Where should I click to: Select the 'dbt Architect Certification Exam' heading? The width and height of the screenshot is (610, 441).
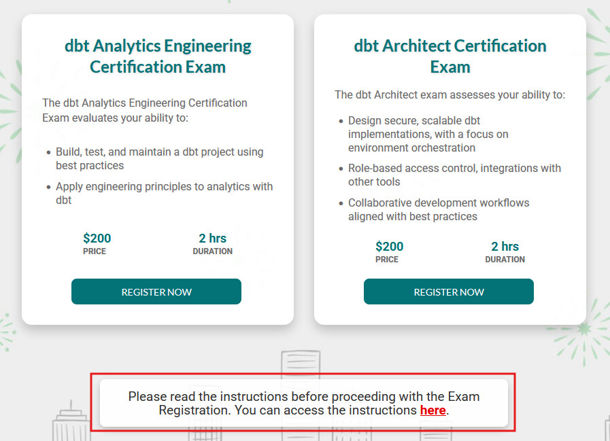450,56
